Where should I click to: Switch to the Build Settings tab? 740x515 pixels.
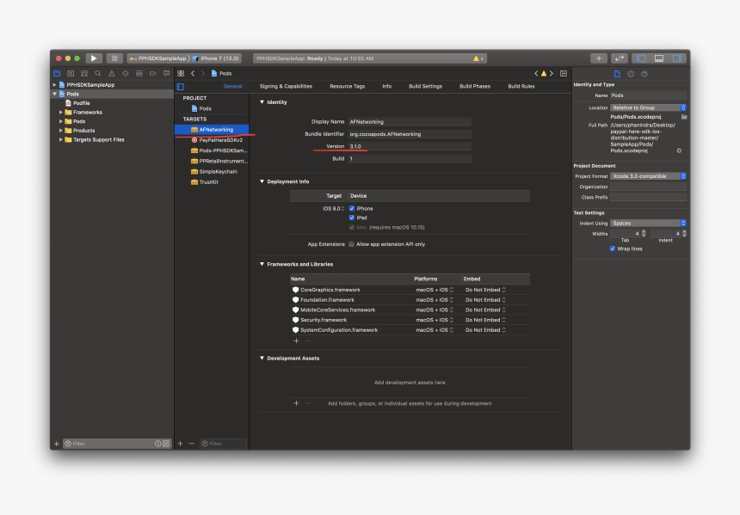pyautogui.click(x=425, y=86)
